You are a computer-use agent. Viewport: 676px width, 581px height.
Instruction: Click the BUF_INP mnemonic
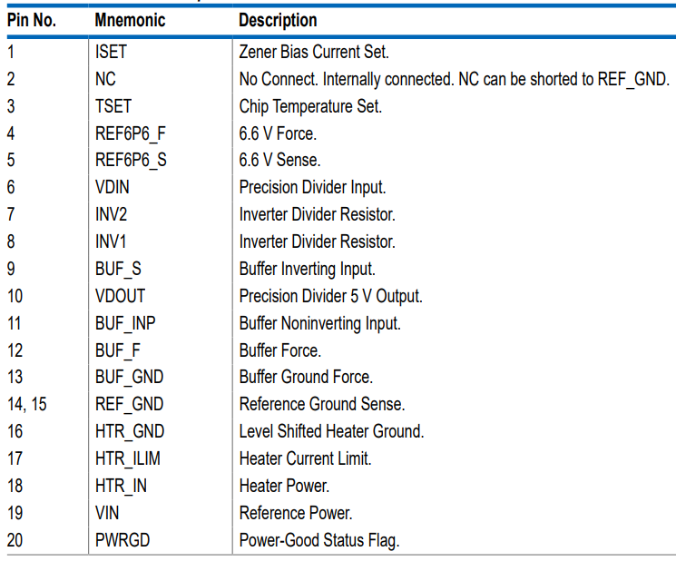tap(125, 323)
